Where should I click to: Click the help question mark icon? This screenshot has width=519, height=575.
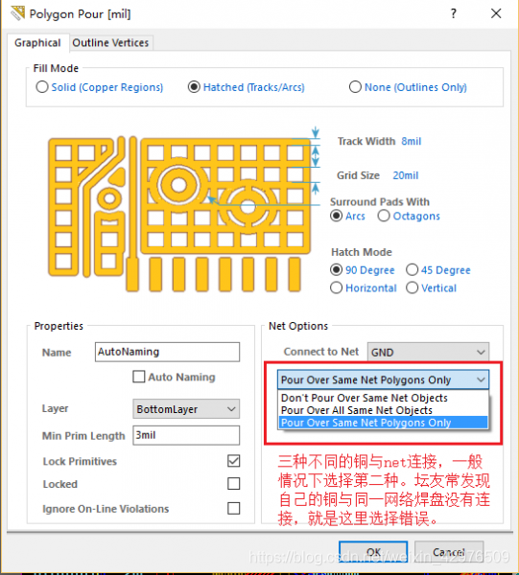(x=454, y=14)
